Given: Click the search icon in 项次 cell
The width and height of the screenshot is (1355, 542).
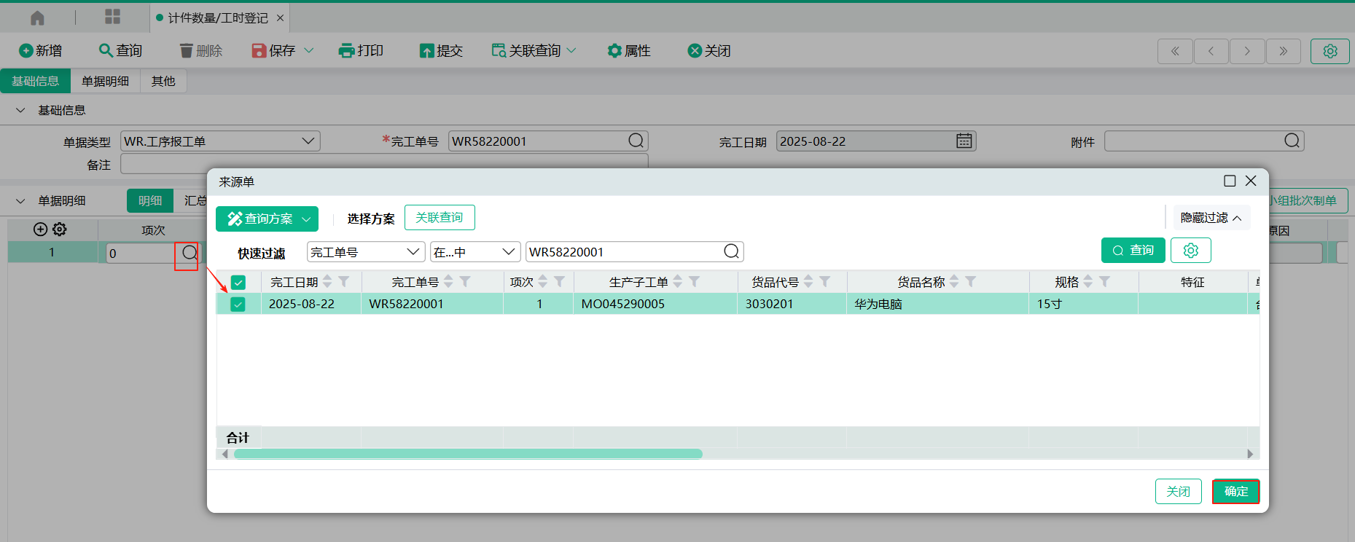Looking at the screenshot, I should pyautogui.click(x=189, y=253).
